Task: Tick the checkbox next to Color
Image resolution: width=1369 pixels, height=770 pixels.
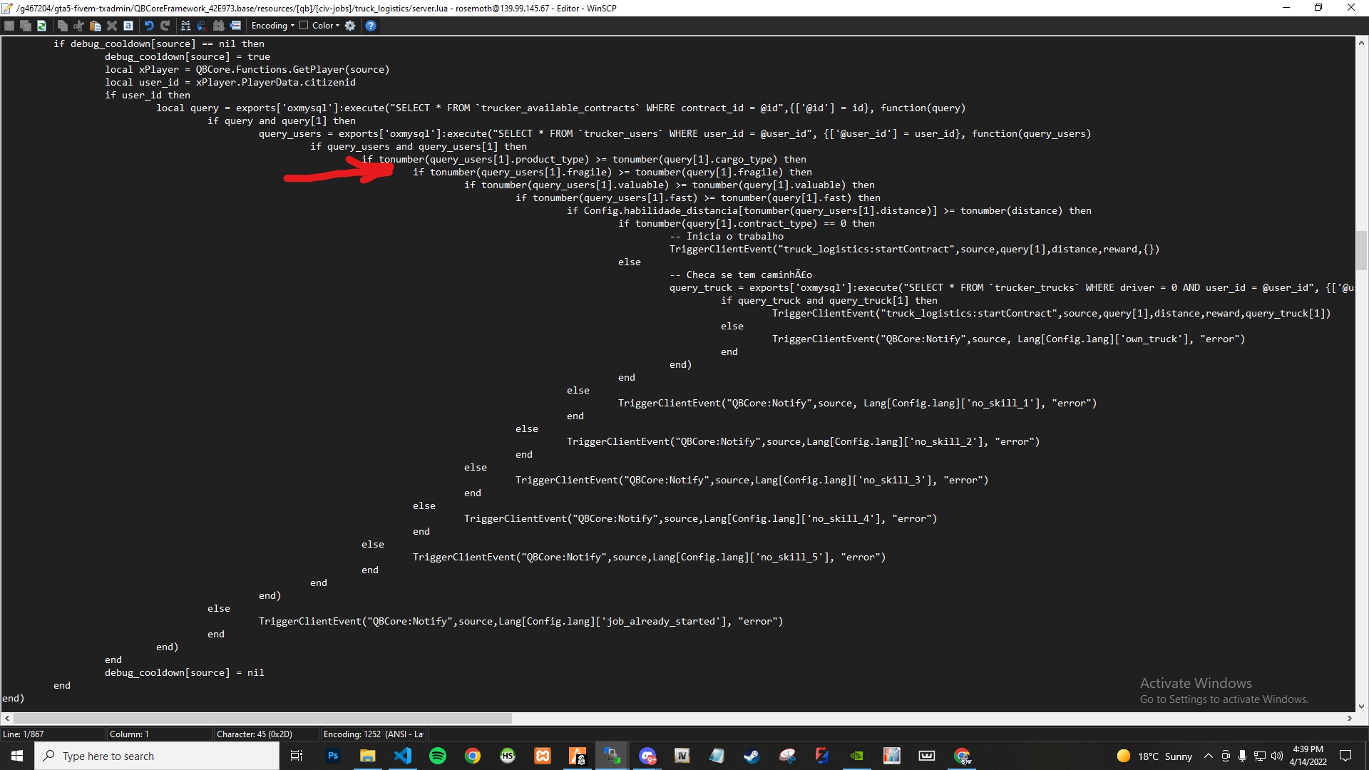Action: [x=304, y=25]
